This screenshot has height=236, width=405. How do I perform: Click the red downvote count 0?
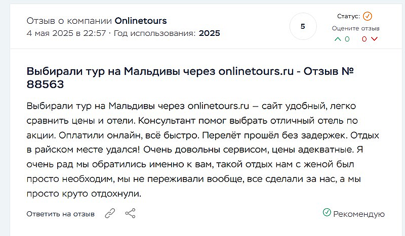[x=364, y=39]
